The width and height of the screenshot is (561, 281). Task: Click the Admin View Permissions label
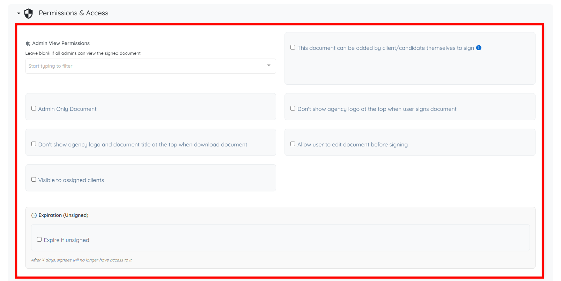coord(61,43)
